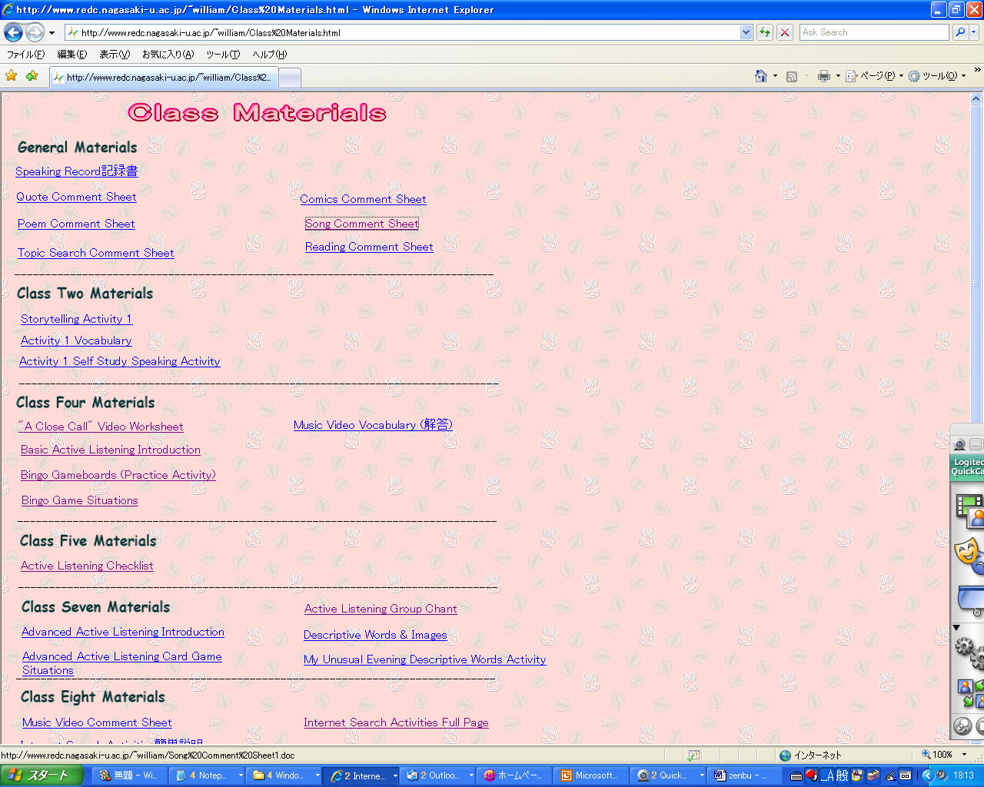Open the Active Listening Group Chant link

pyautogui.click(x=381, y=609)
